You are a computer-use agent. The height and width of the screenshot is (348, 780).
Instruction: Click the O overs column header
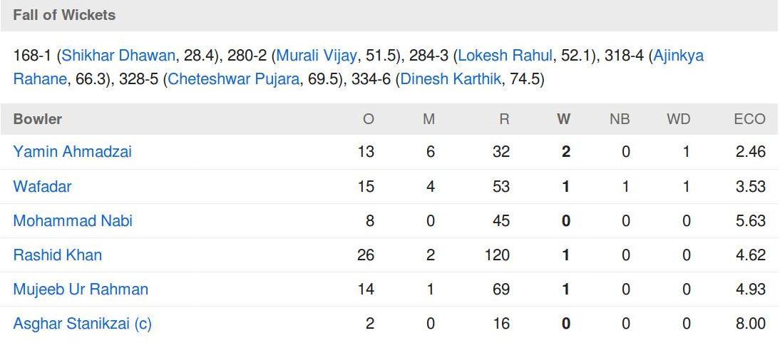[x=368, y=119]
